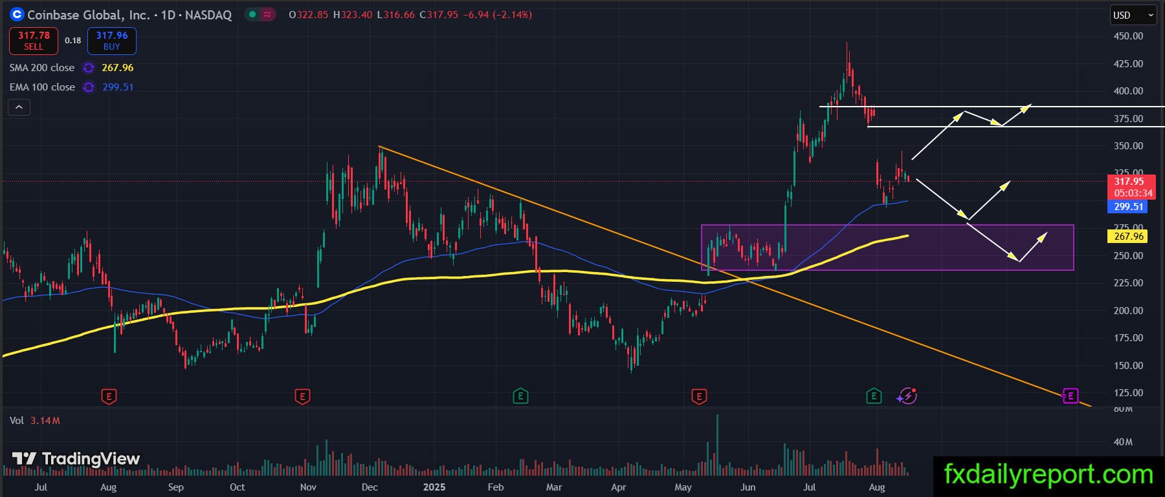Click the 350.00 price axis label
Screen dimensions: 1165x497
tap(1128, 146)
